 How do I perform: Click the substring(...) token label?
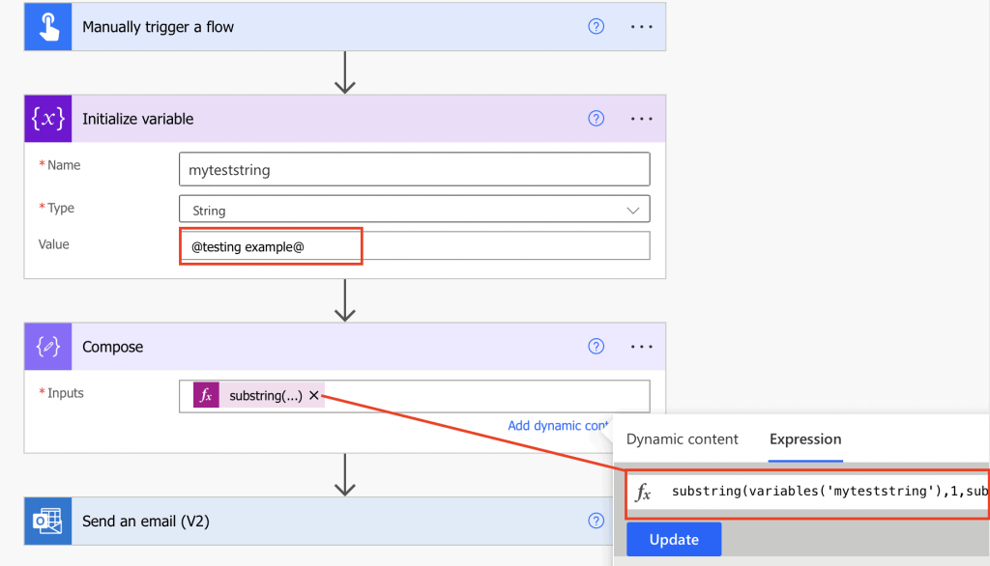266,396
